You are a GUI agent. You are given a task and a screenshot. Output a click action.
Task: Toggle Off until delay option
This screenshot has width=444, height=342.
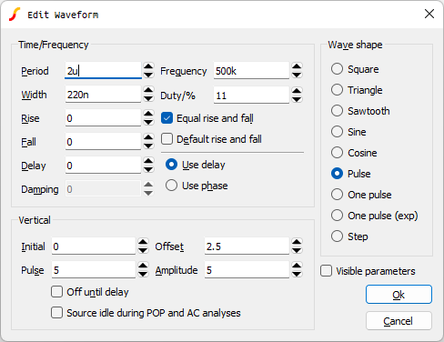click(57, 292)
